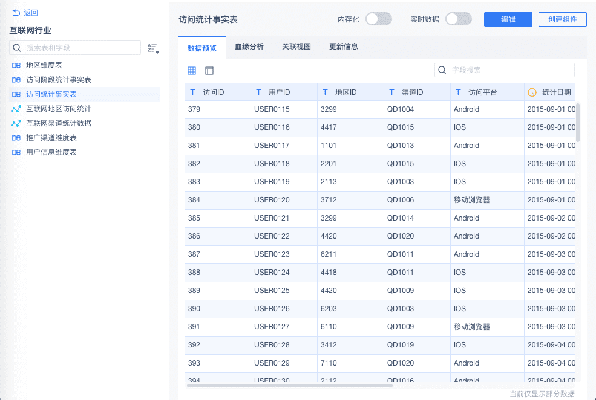Click the 创建组件 button
Viewport: 596px width, 400px height.
[562, 19]
